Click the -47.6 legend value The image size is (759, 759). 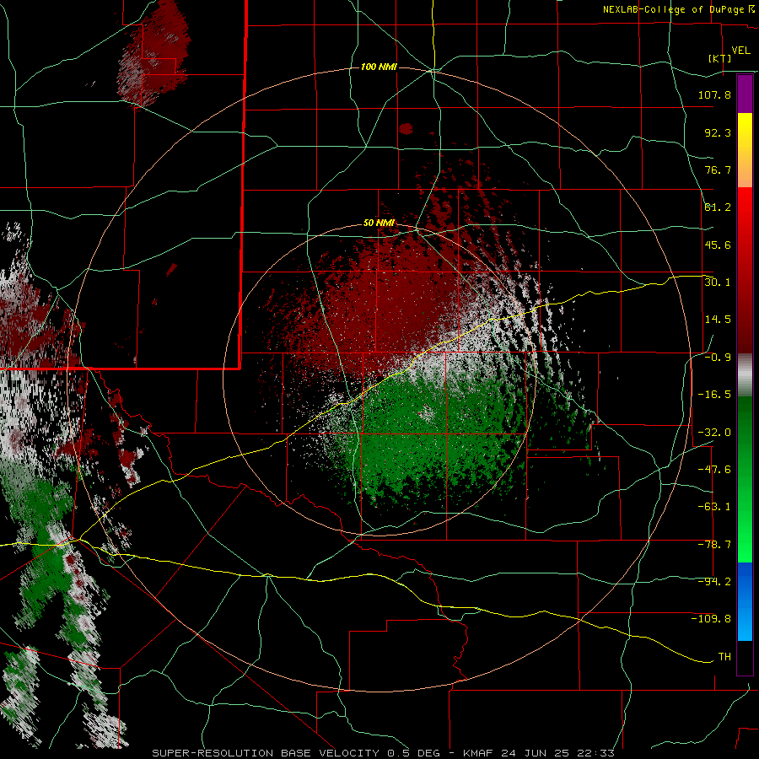[714, 470]
